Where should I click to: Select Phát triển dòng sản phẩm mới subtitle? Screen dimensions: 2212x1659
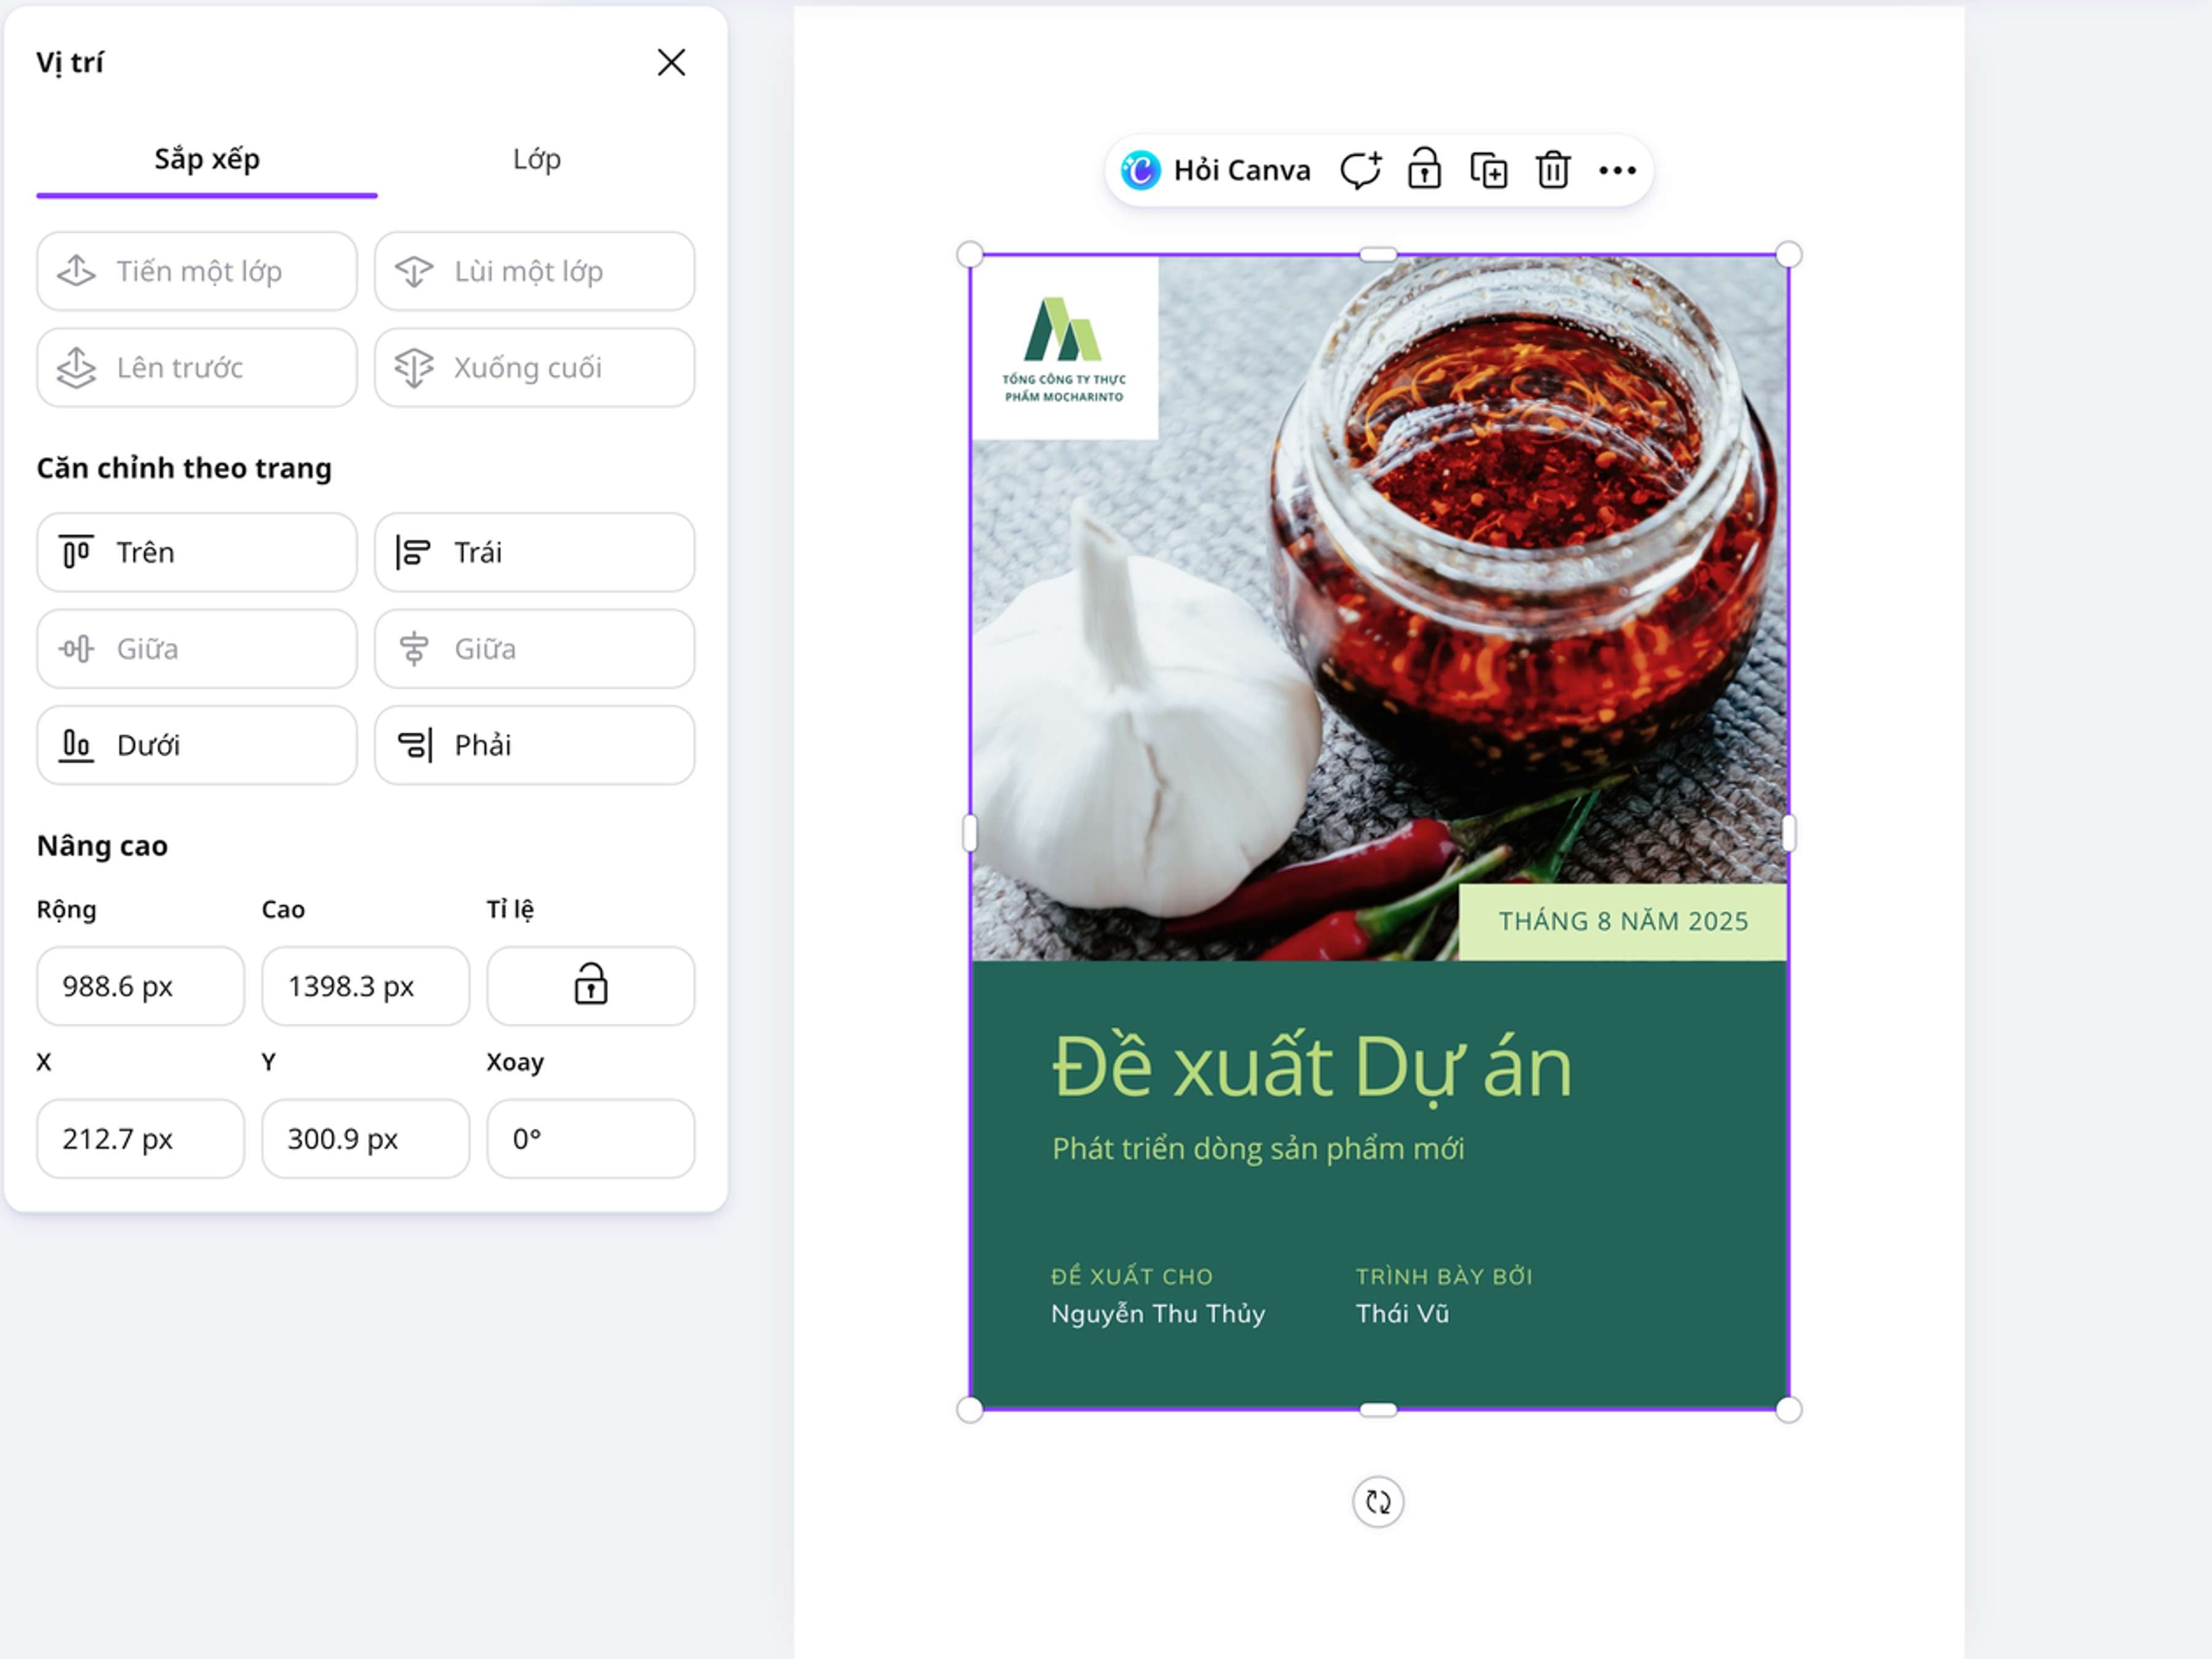tap(1258, 1149)
